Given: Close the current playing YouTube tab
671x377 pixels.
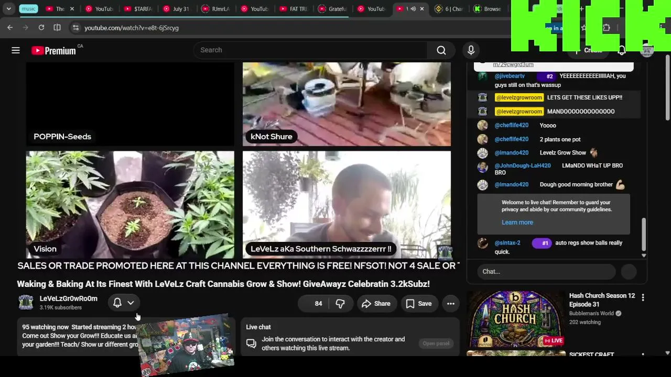Looking at the screenshot, I should click(x=421, y=9).
